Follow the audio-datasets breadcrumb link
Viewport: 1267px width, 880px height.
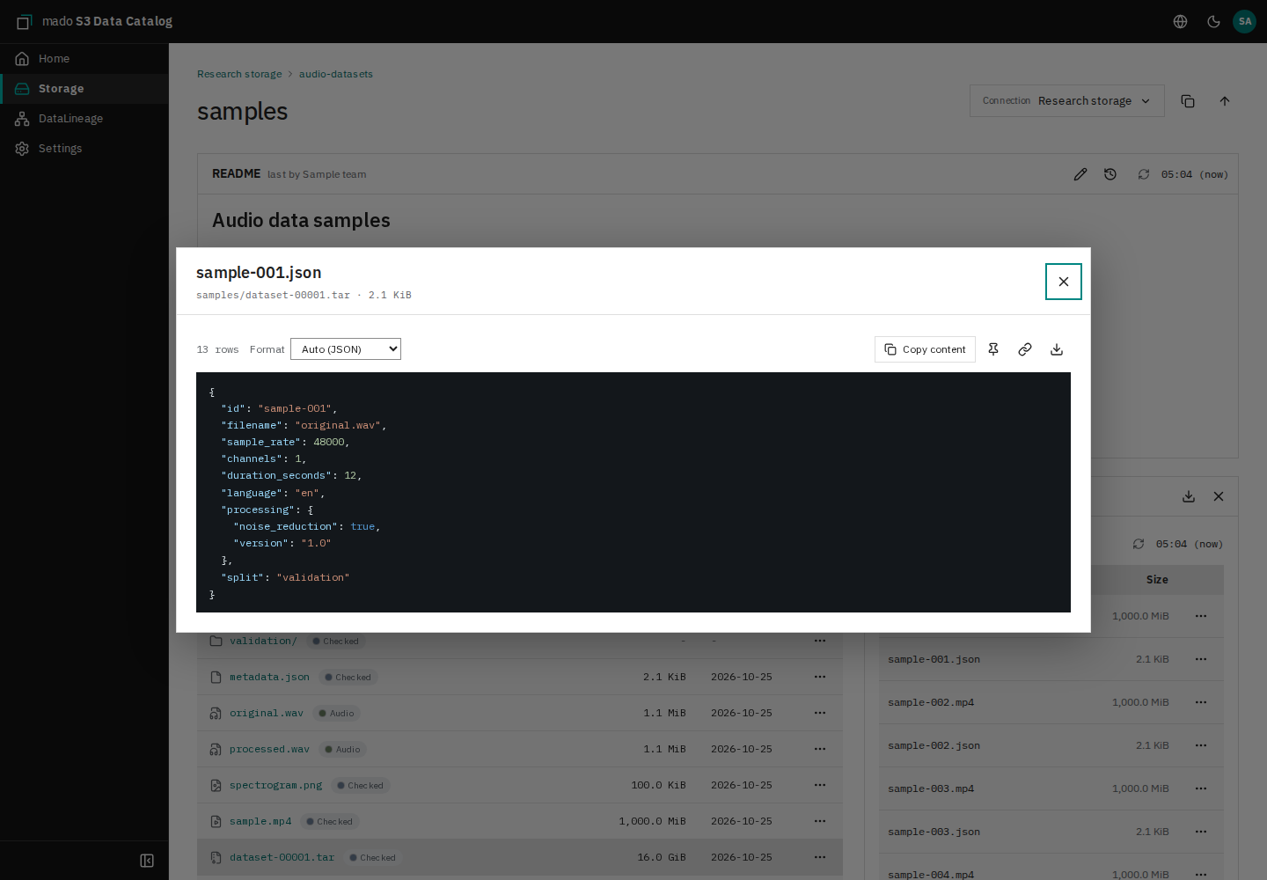click(x=336, y=74)
